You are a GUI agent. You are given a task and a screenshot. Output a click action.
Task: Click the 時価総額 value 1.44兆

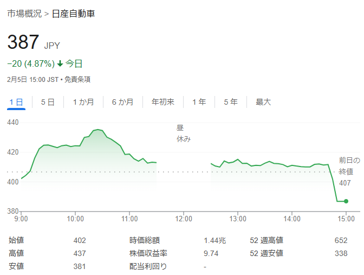tap(214, 240)
